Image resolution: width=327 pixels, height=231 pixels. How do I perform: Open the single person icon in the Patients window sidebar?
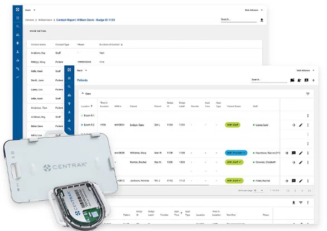[69, 112]
